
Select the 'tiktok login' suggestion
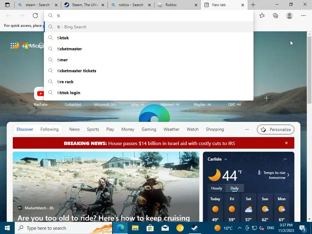[149, 93]
